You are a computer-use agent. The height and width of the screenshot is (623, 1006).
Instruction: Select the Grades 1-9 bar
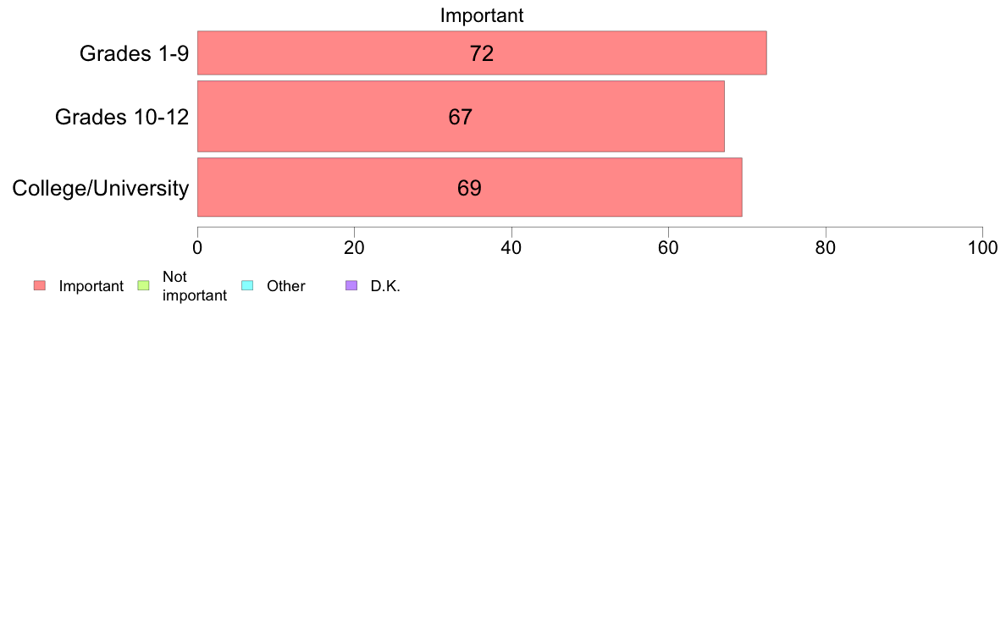482,52
